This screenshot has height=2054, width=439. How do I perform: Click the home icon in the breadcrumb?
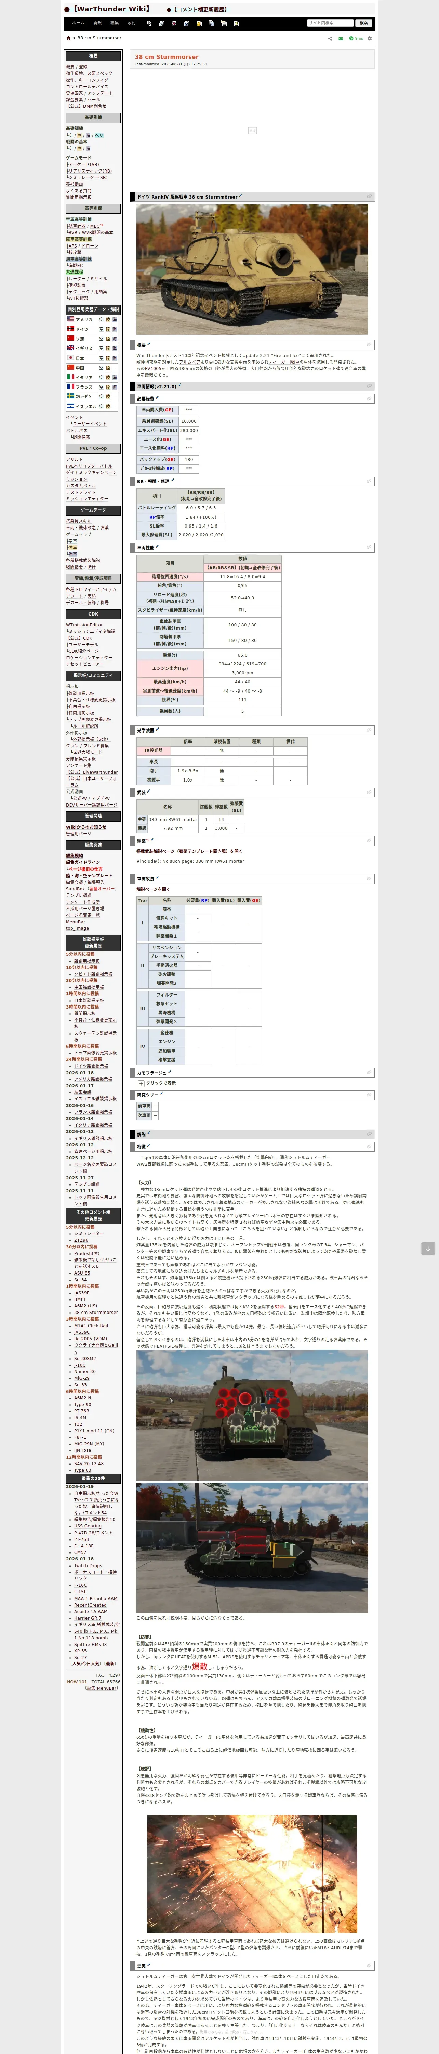[68, 38]
